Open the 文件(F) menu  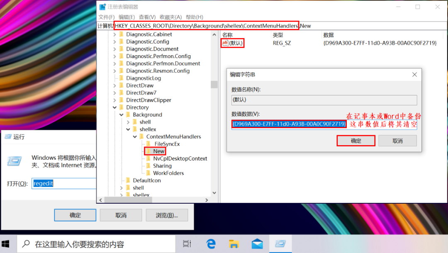point(106,17)
